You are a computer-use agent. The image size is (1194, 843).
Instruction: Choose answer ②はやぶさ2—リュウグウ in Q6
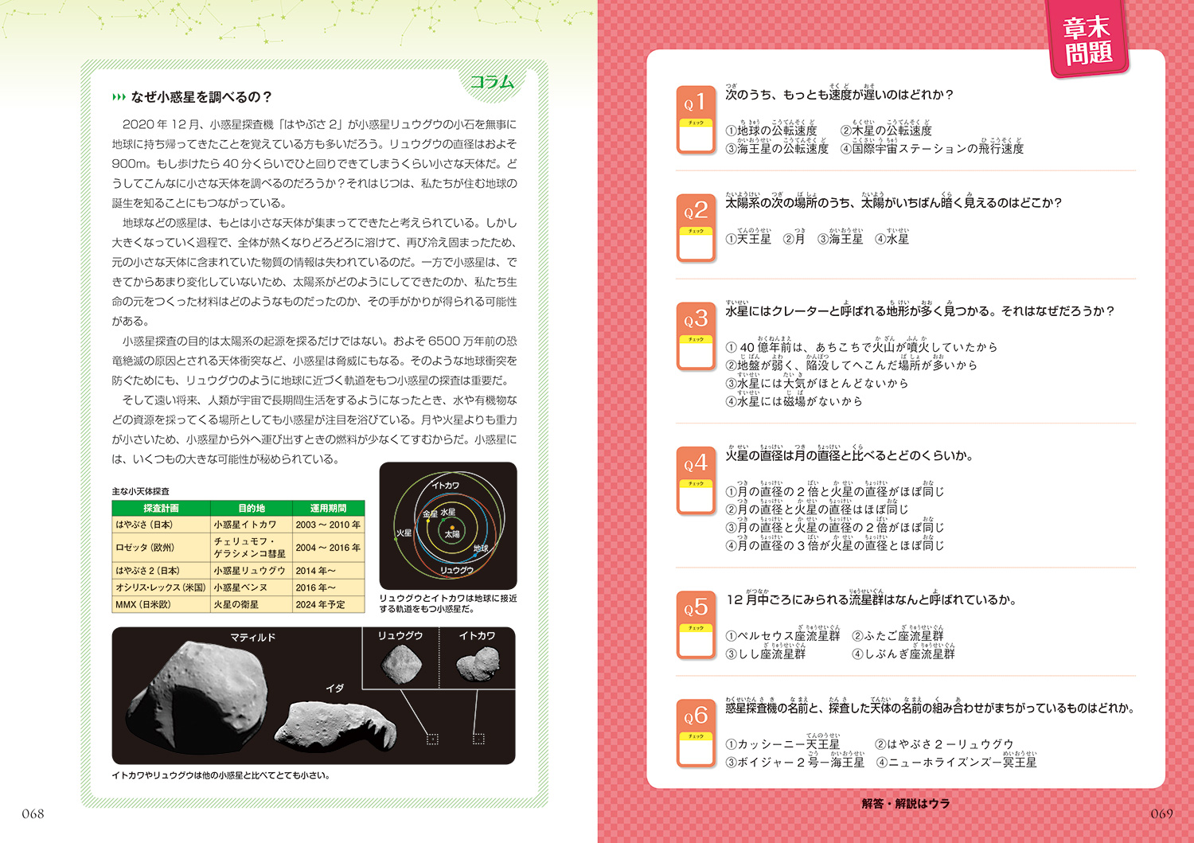tap(944, 744)
